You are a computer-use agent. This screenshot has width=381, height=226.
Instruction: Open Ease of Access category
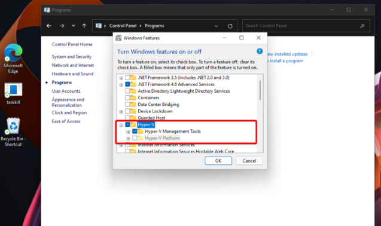(66, 121)
